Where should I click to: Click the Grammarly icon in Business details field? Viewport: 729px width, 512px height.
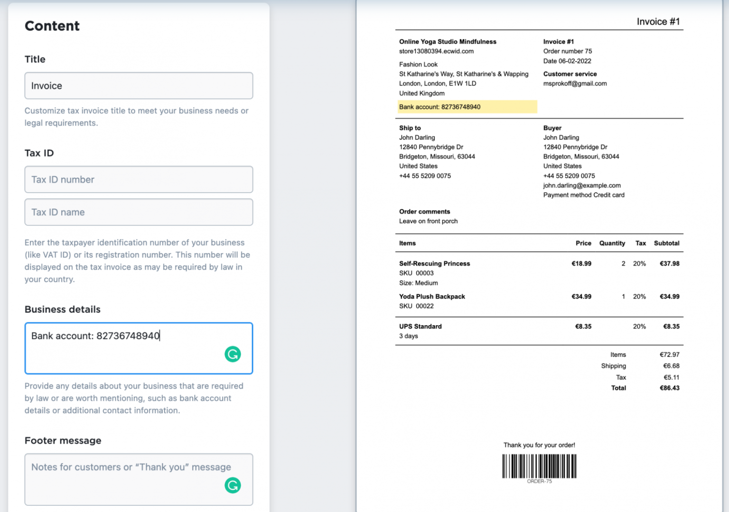tap(232, 354)
